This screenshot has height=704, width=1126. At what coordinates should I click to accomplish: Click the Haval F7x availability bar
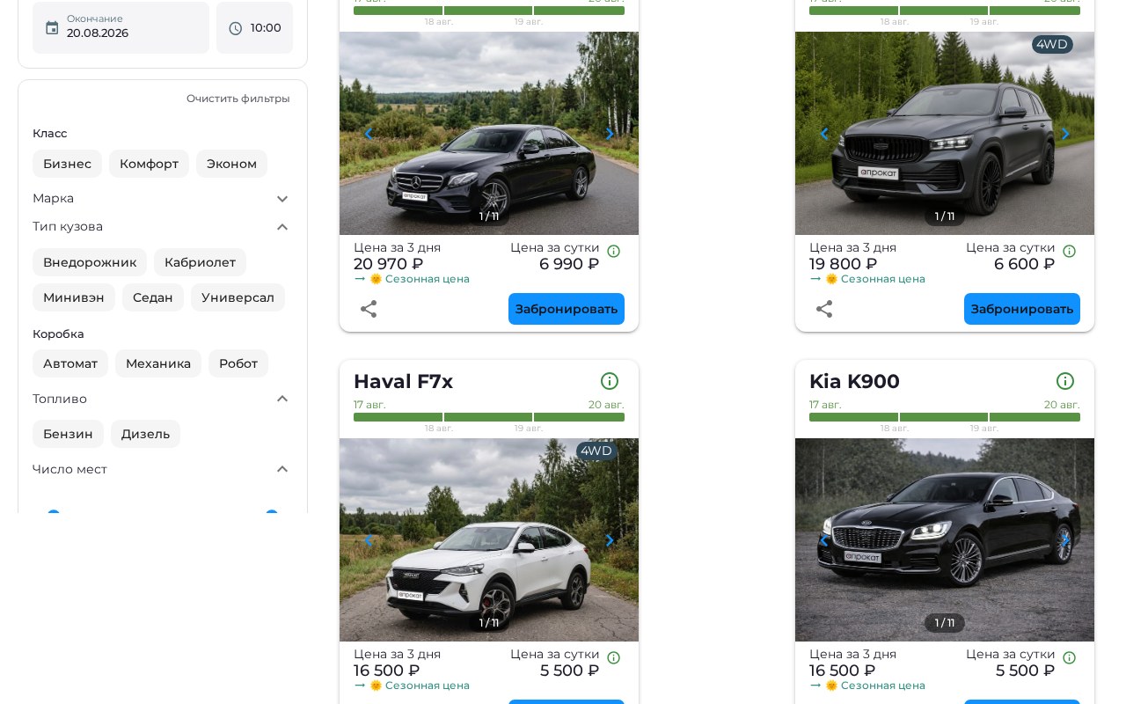(489, 417)
